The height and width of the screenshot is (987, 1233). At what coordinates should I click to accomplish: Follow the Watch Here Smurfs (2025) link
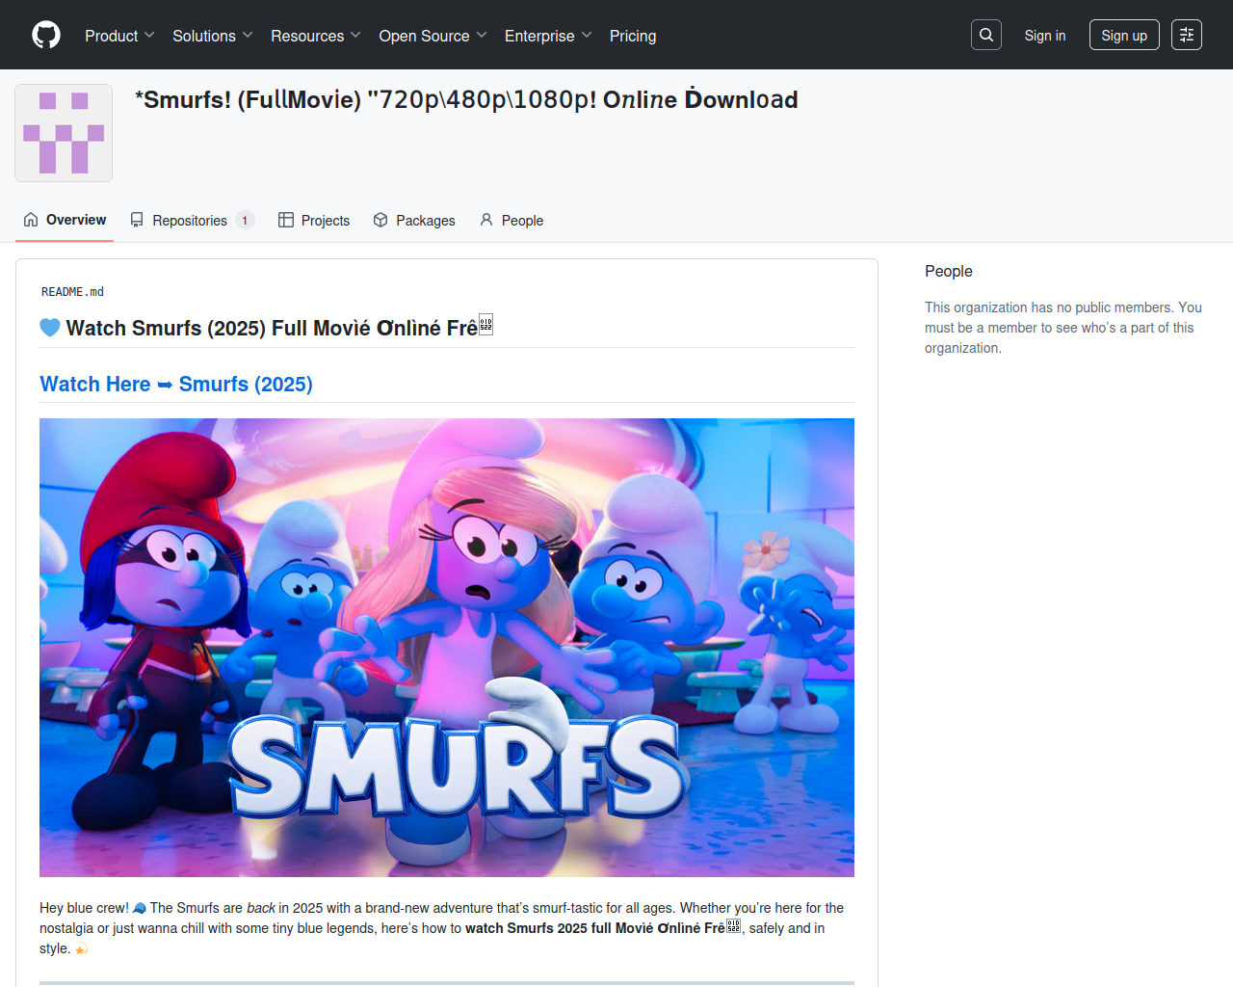[x=176, y=384]
